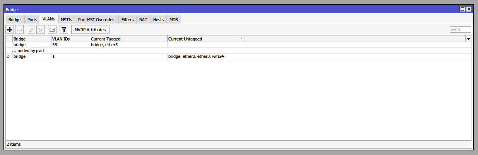Click the MVRP Attributes button
This screenshot has height=155, width=478.
pos(91,29)
